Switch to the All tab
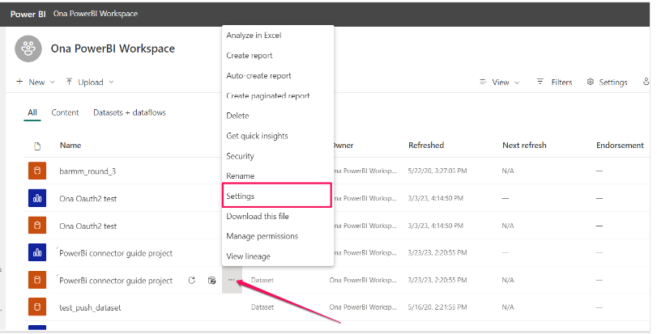The width and height of the screenshot is (657, 334). click(x=32, y=112)
